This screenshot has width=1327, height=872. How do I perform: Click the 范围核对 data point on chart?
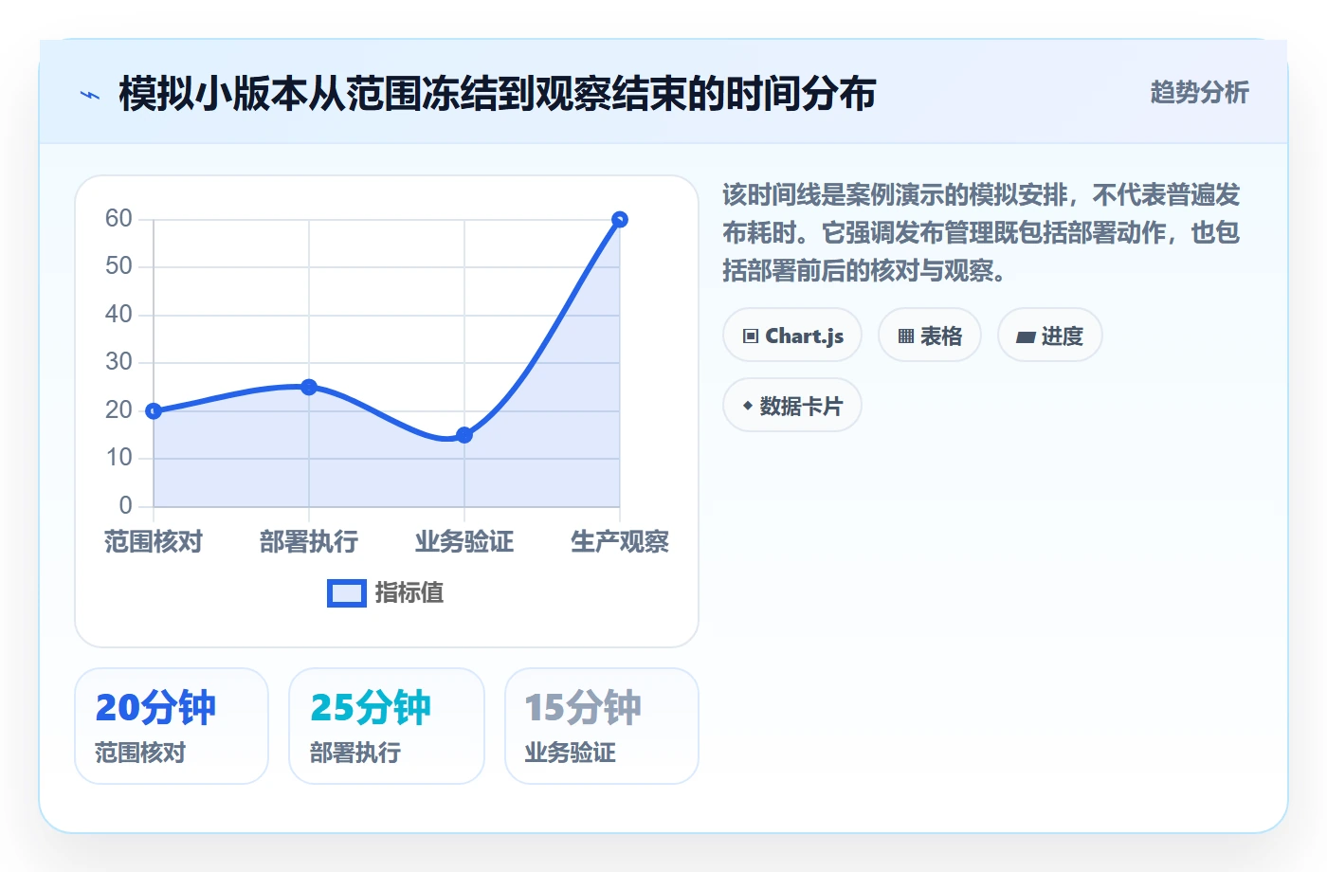pos(154,411)
